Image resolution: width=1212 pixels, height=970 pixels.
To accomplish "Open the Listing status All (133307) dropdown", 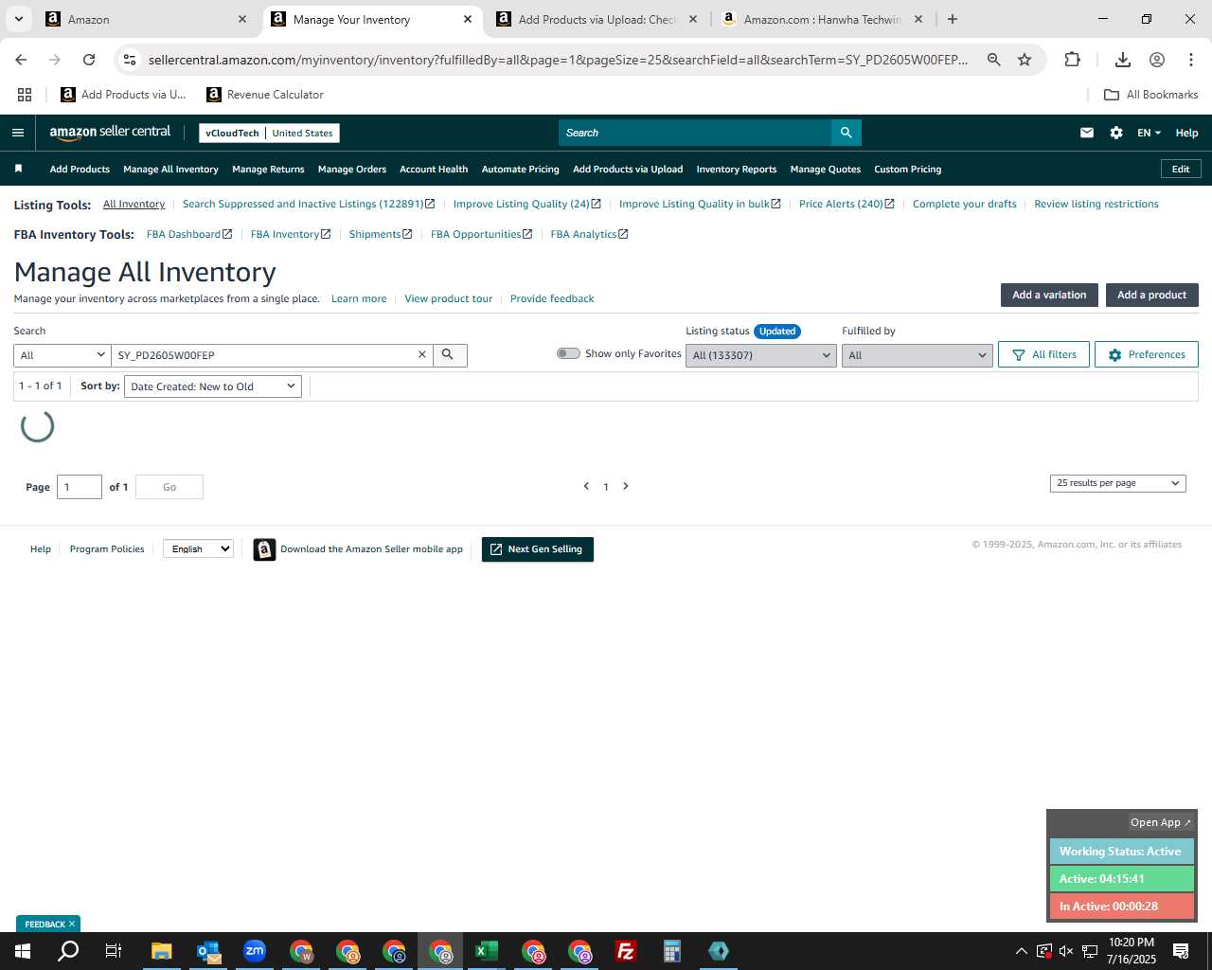I will [x=761, y=355].
